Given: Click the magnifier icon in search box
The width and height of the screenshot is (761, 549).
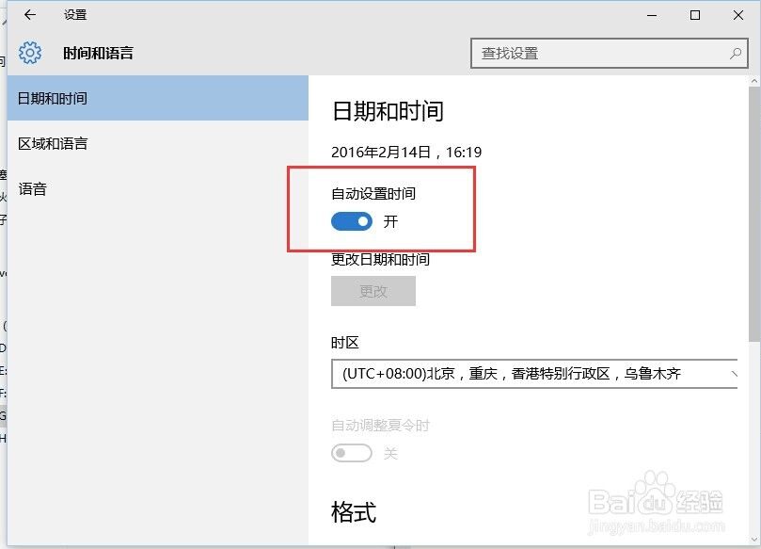Looking at the screenshot, I should click(736, 54).
